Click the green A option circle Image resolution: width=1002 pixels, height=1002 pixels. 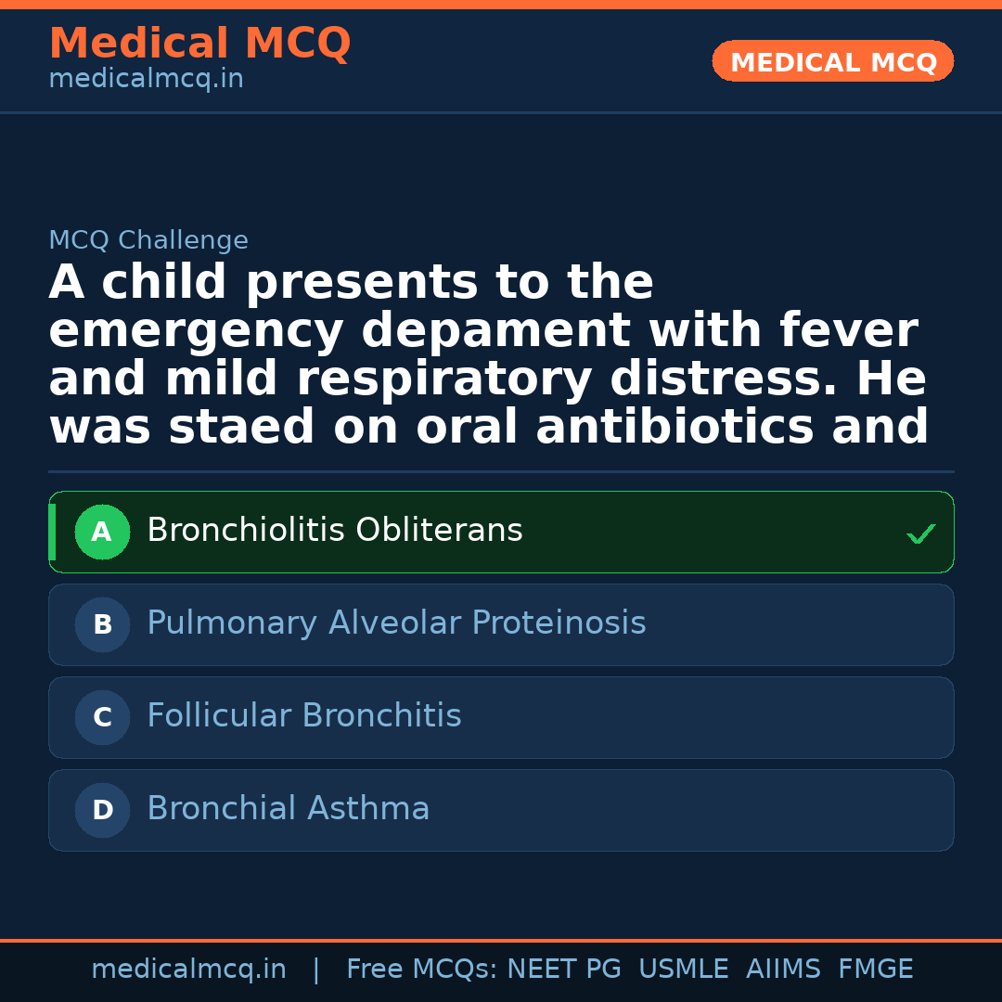(102, 532)
